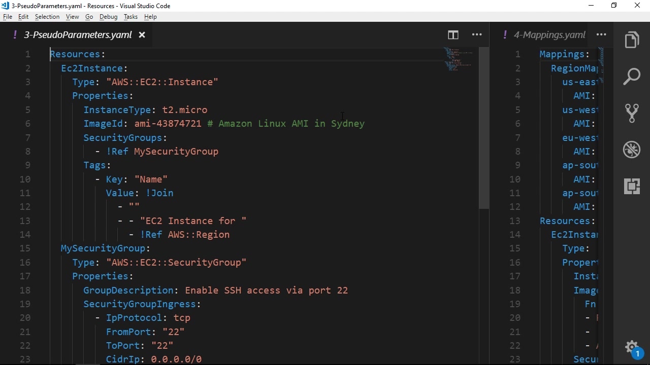Click the "SecurityGroupIngress:" key

click(x=142, y=304)
